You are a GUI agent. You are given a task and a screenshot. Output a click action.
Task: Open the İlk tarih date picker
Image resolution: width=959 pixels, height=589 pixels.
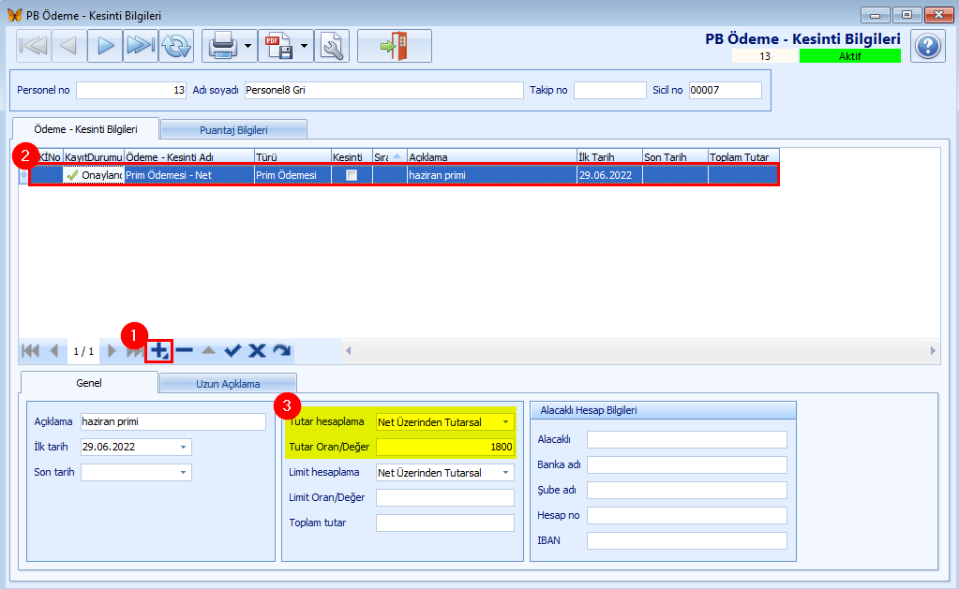coord(183,448)
